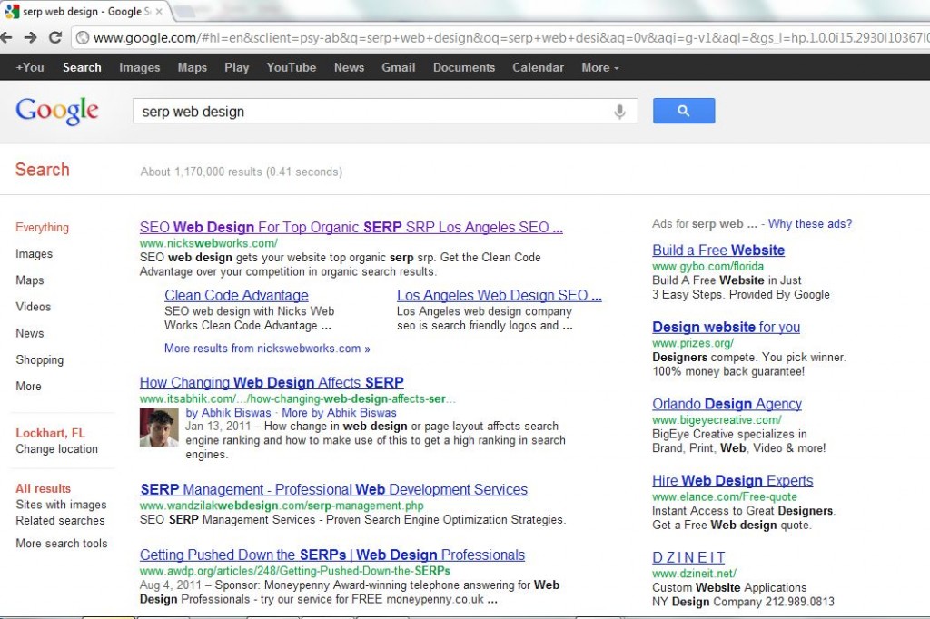Click the browser forward arrow
Screen dimensions: 930x619
[x=30, y=37]
